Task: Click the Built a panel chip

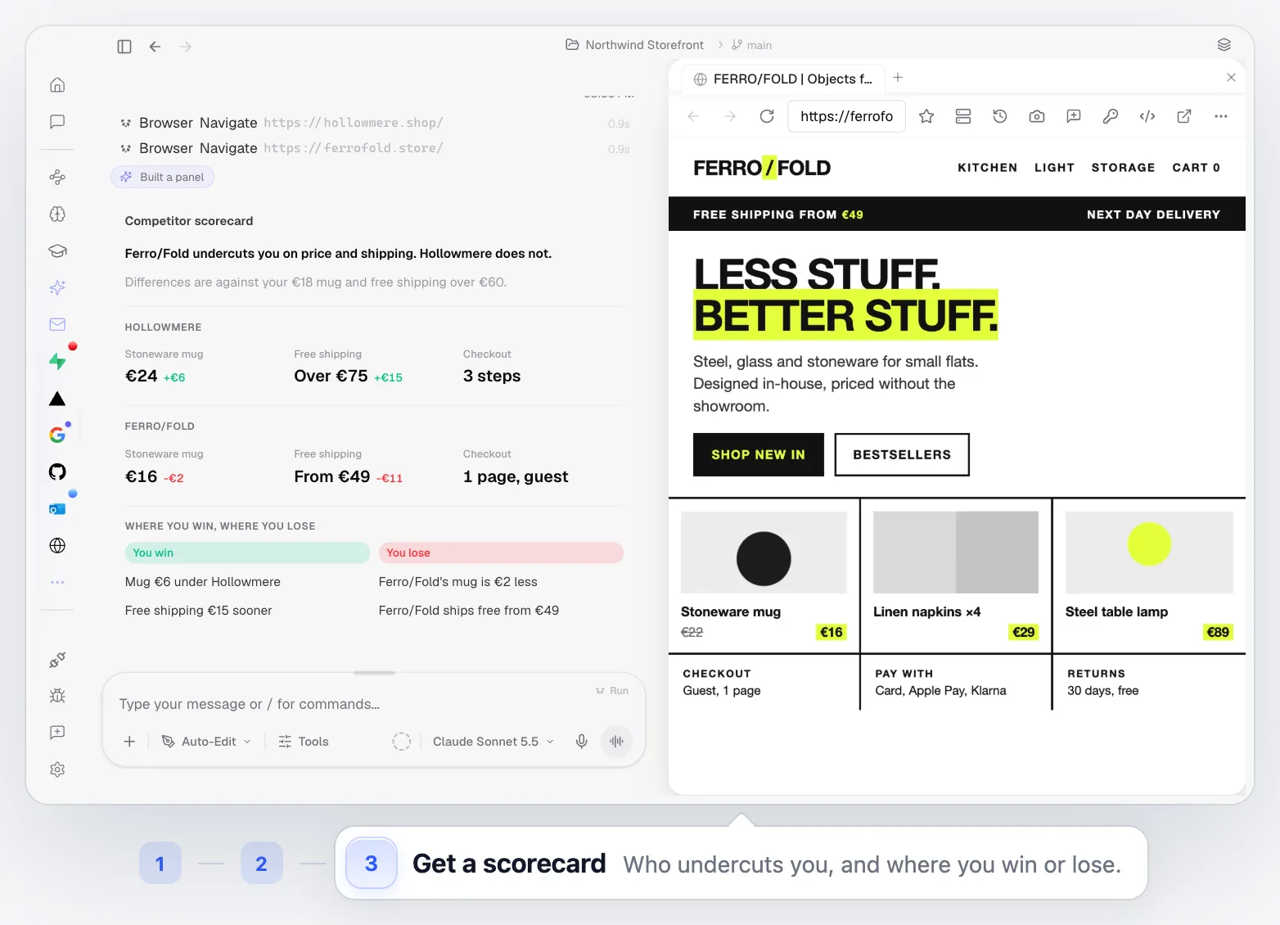Action: tap(162, 177)
